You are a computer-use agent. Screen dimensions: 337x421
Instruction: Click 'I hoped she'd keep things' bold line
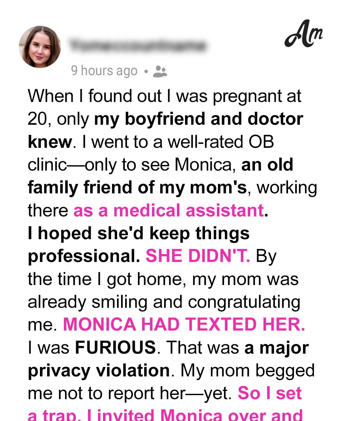click(x=139, y=234)
